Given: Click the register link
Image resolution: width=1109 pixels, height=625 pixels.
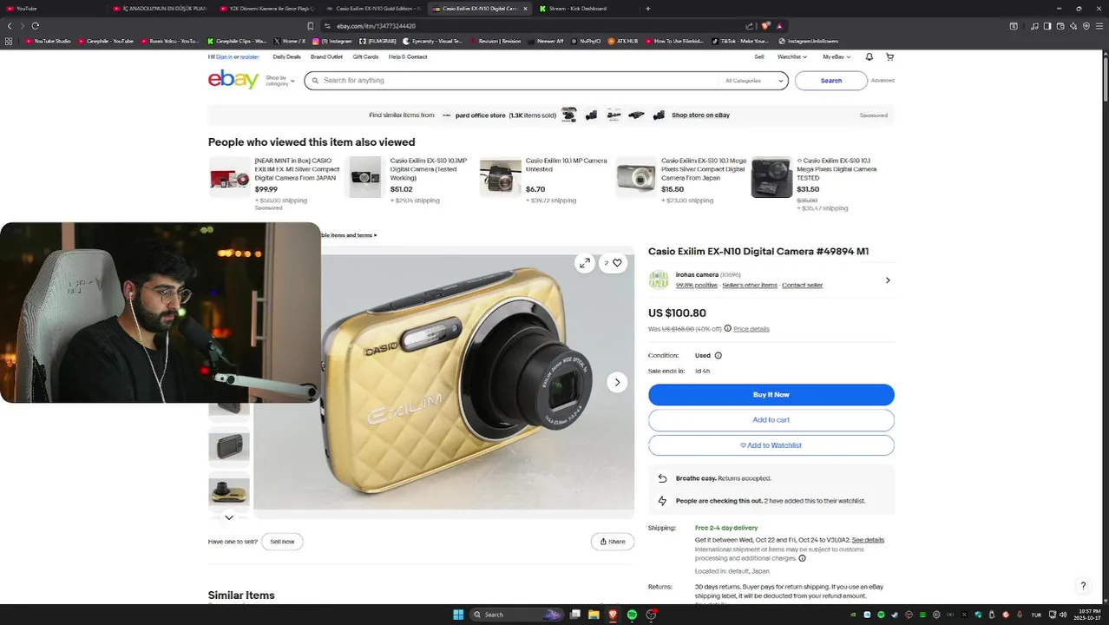Looking at the screenshot, I should tap(250, 56).
